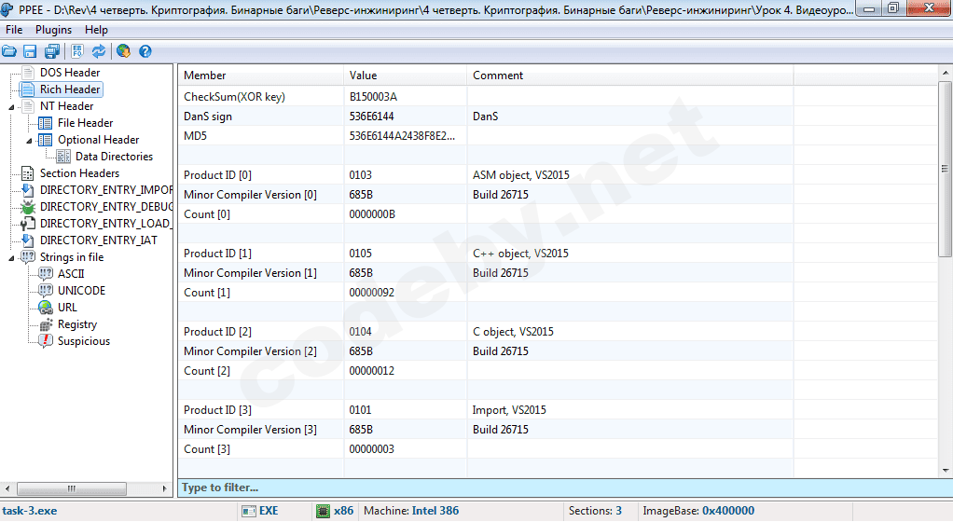Viewport: 953px width, 522px height.
Task: Click the ASCII strings bubble icon
Action: click(46, 274)
